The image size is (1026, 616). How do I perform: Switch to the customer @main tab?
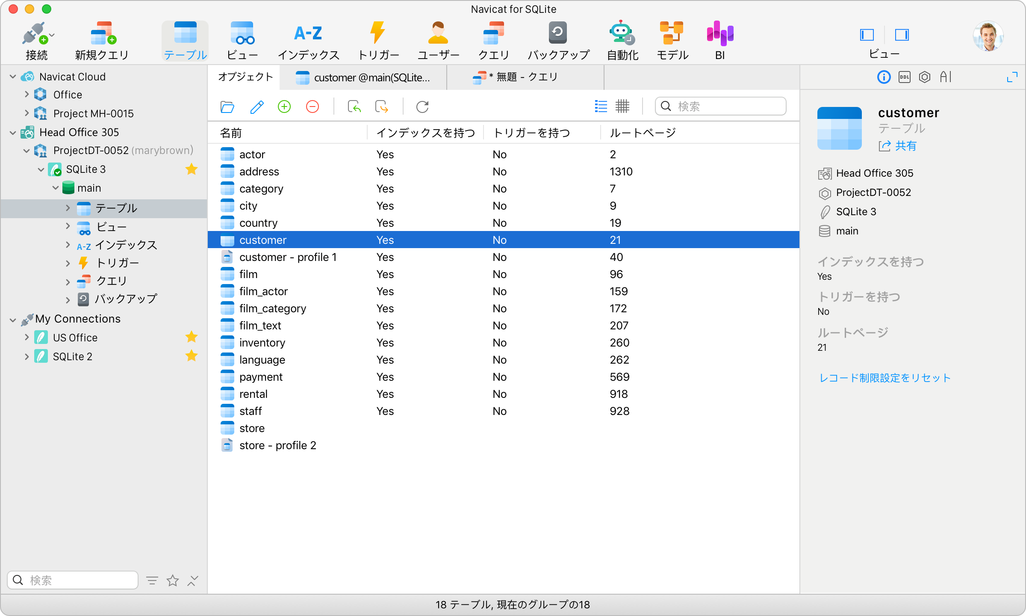point(363,77)
